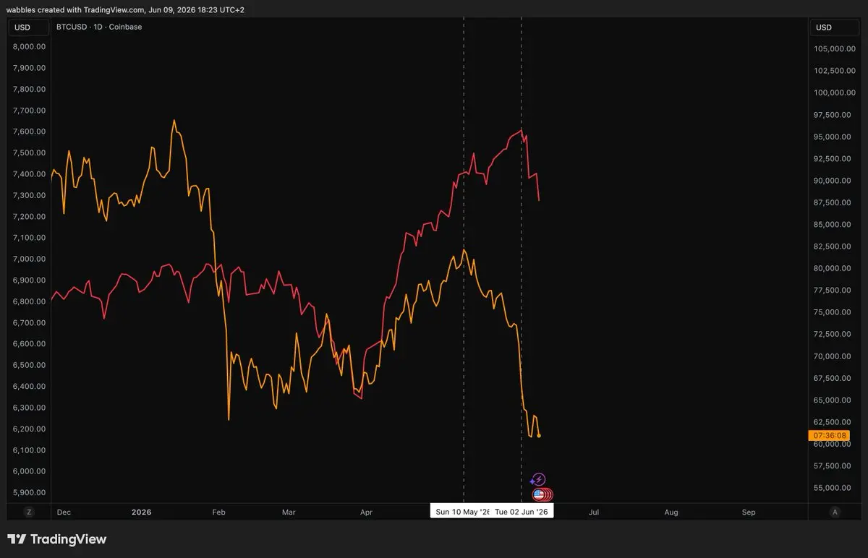Screen dimensions: 868x558
Task: Click the Dec label on time axis
Action: point(64,512)
